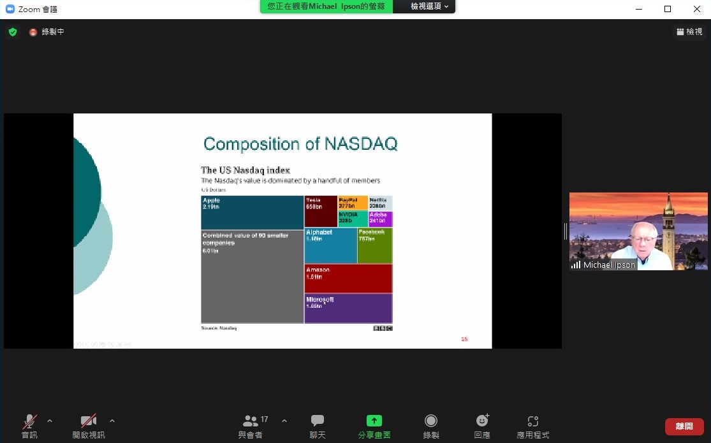Click the red leave meeting button
This screenshot has height=443, width=711.
[x=684, y=426]
